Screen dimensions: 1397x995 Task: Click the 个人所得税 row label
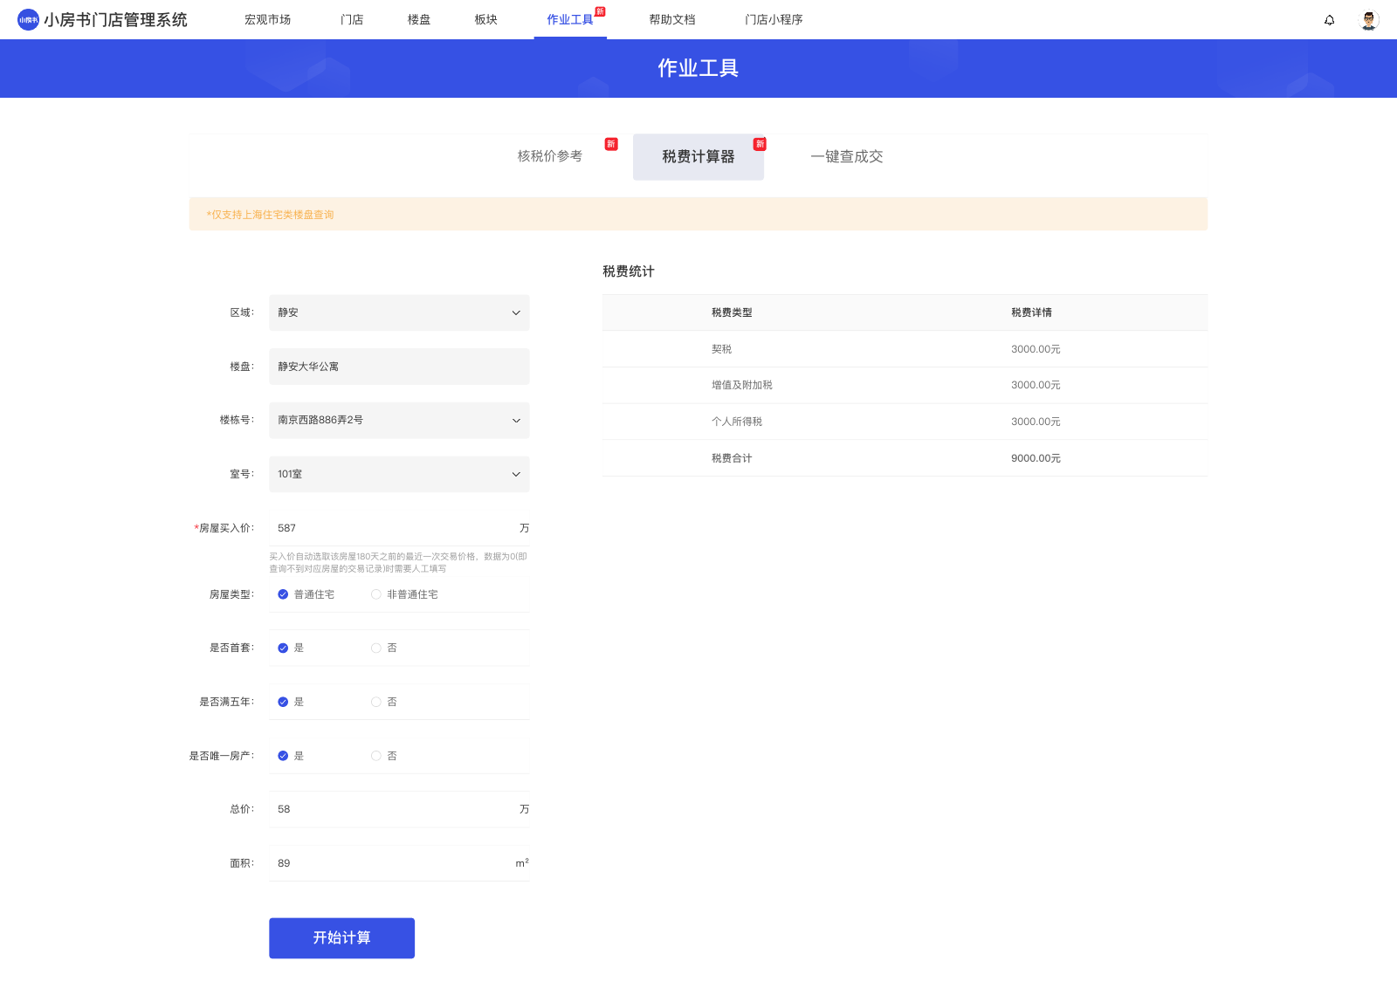click(736, 422)
